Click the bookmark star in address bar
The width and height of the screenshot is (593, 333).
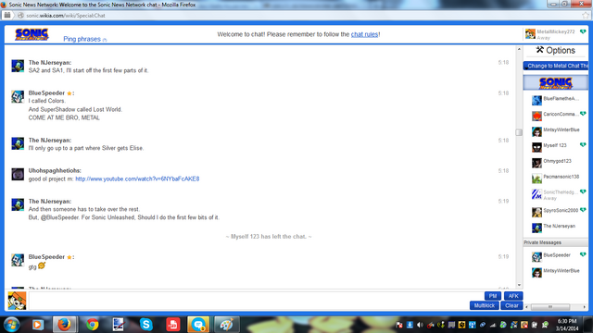point(586,16)
